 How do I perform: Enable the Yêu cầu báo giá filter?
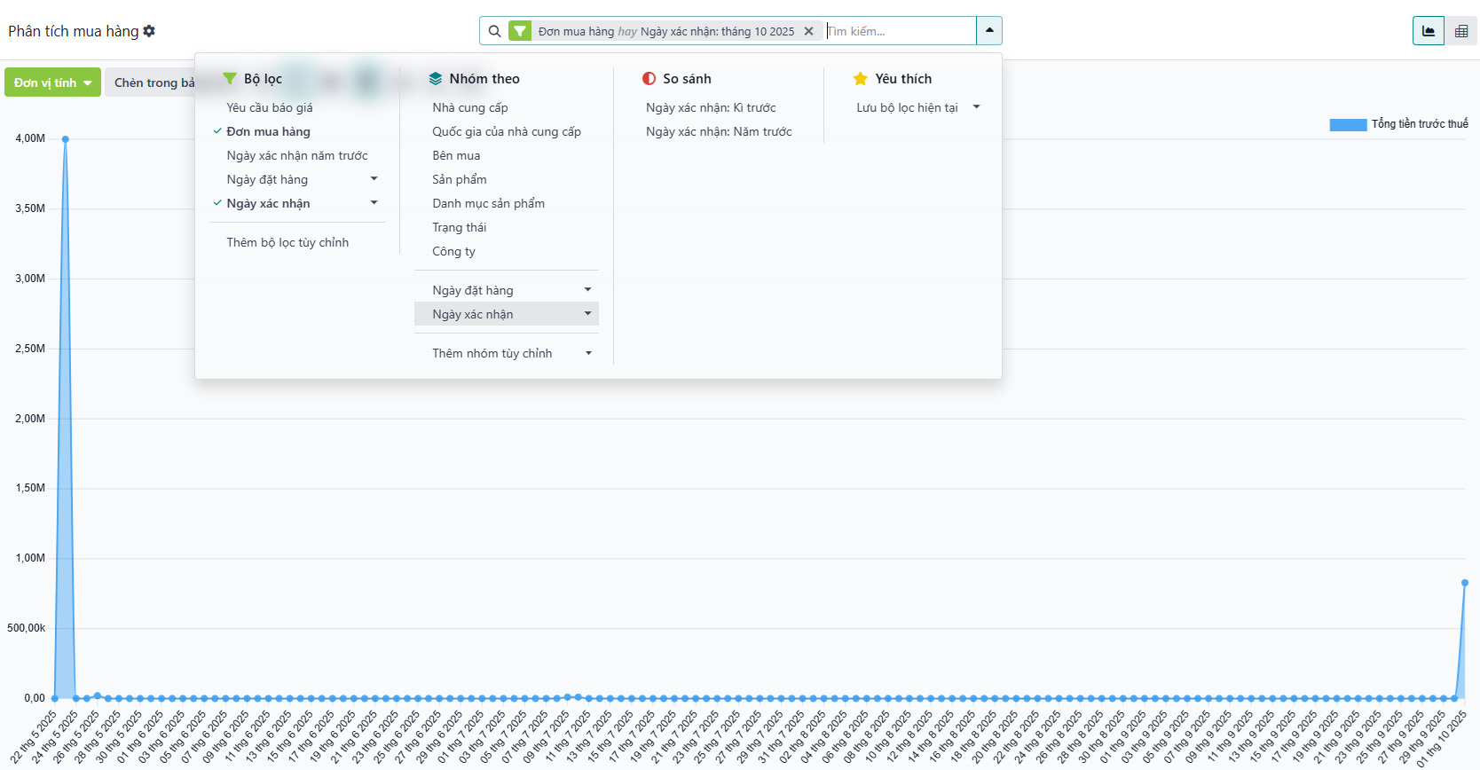(269, 107)
